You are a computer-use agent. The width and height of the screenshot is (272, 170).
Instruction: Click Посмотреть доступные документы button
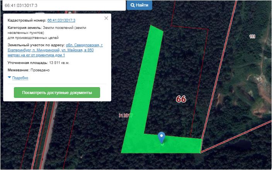pos(57,93)
